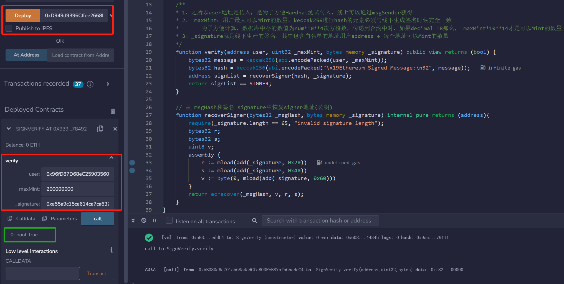Edit the _maxMint value field

(x=78, y=189)
